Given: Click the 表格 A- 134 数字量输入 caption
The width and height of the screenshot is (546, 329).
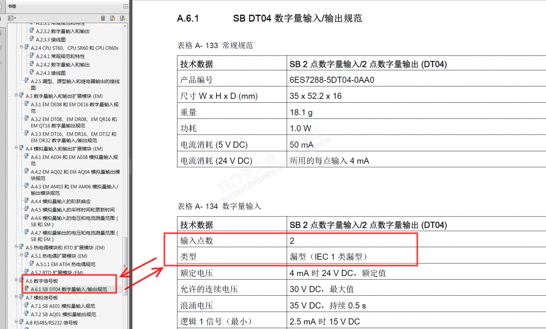Looking at the screenshot, I should pos(219,207).
